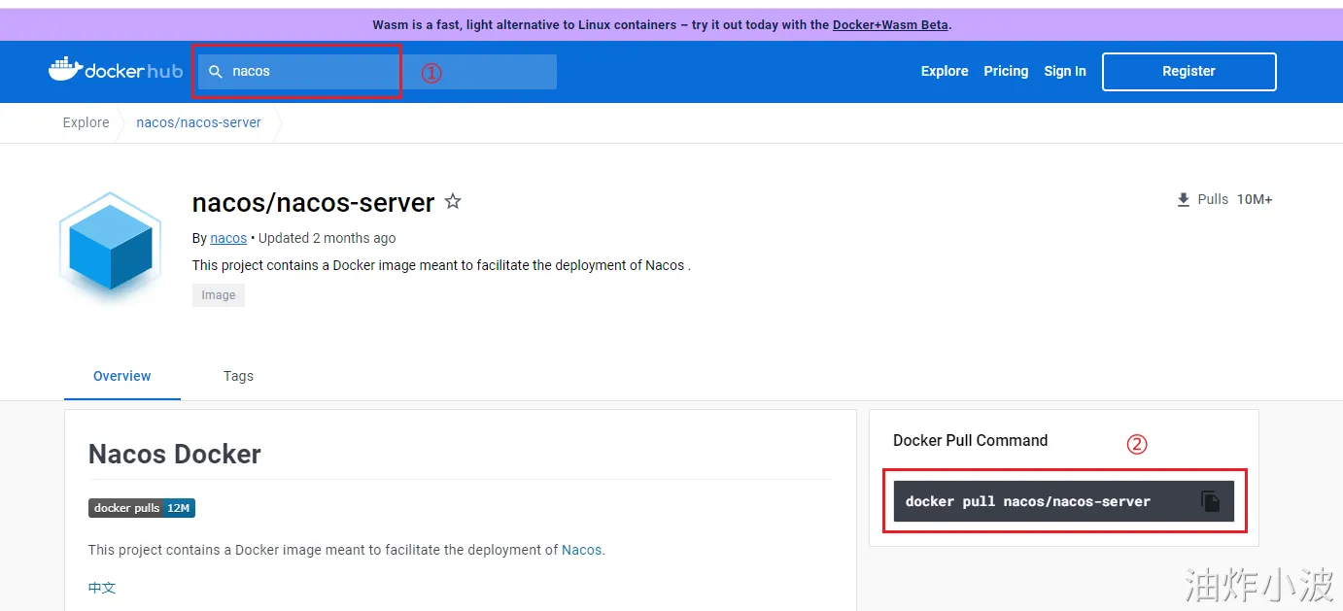Open the Docker+Wasm Beta banner link
Image resolution: width=1343 pixels, height=611 pixels.
click(x=890, y=25)
